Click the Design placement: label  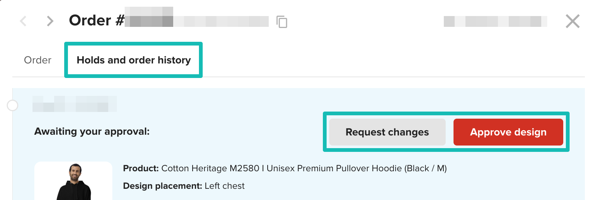[x=163, y=186]
